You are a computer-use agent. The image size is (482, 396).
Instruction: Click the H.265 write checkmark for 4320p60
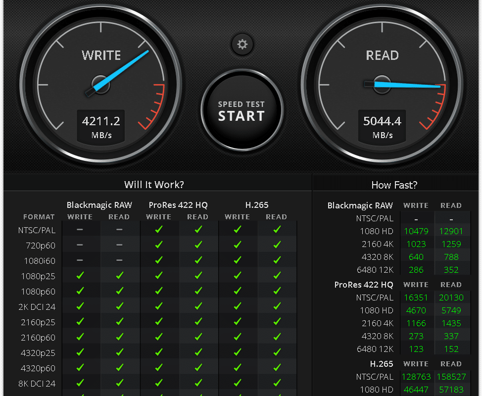click(x=238, y=367)
